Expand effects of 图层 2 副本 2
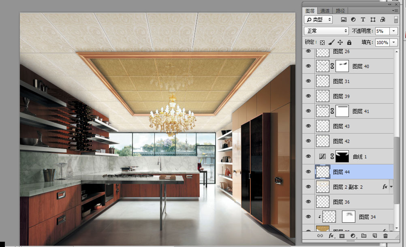This screenshot has height=247, width=406. click(391, 187)
